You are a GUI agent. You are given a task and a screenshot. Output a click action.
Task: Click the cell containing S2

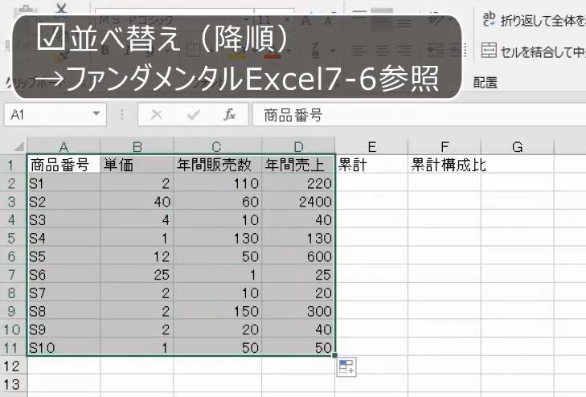click(x=64, y=201)
